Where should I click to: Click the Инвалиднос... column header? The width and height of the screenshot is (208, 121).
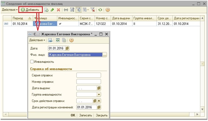[68, 18]
